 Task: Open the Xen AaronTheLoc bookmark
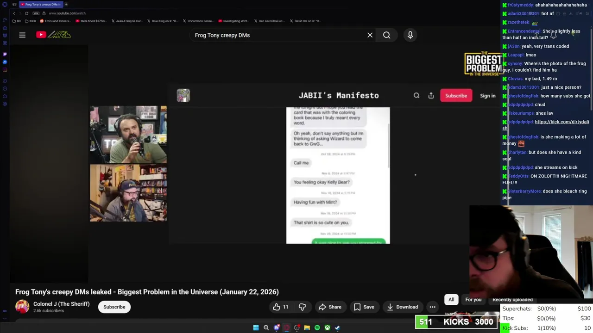pyautogui.click(x=269, y=21)
